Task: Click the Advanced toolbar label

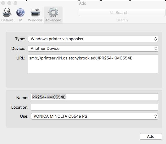Action: point(53,20)
